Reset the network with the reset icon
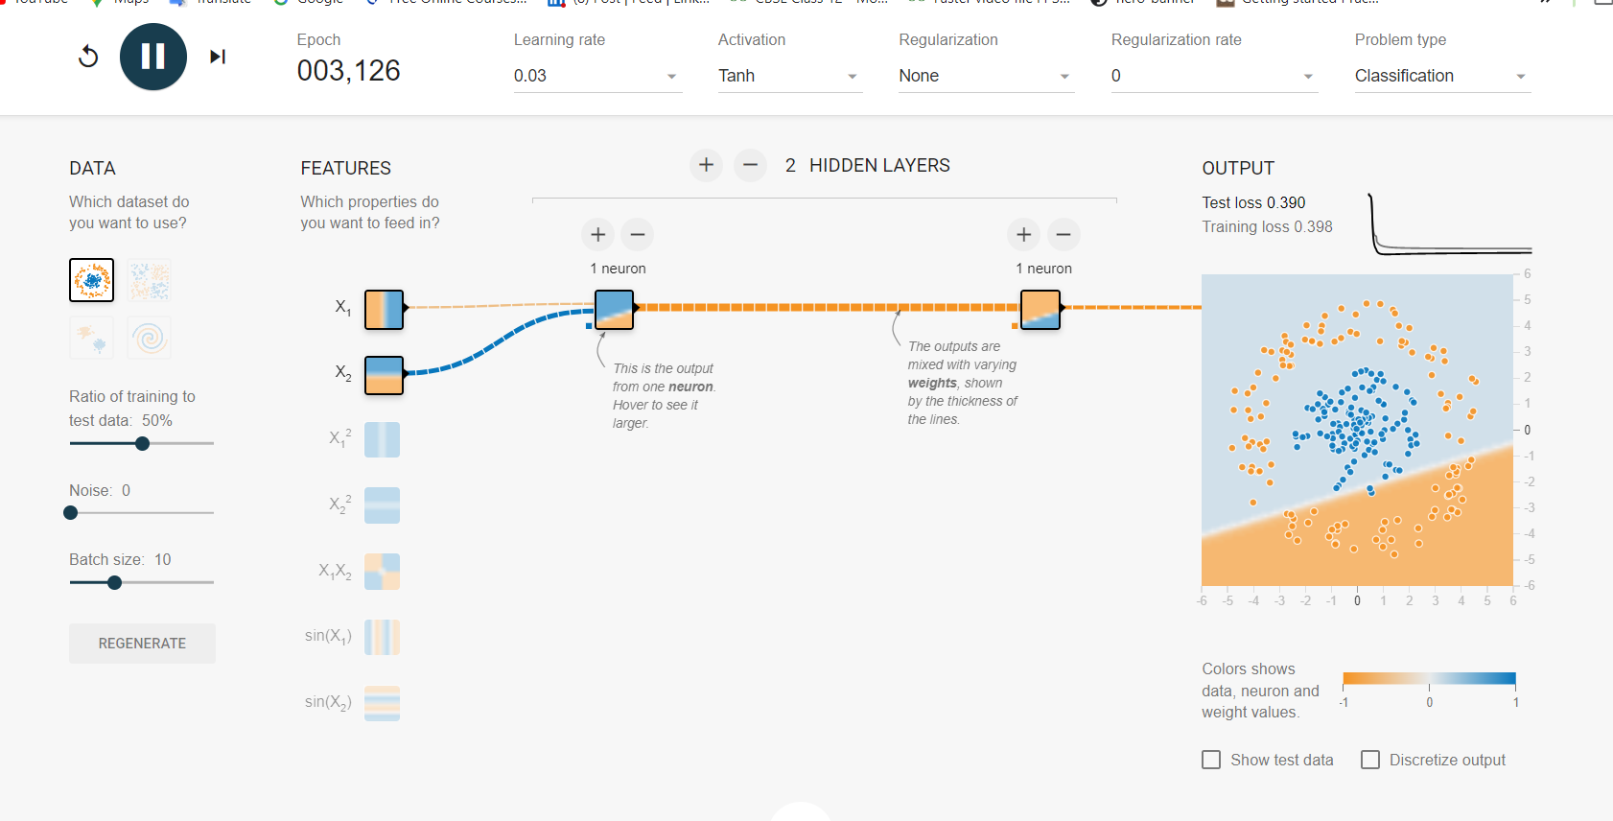Image resolution: width=1613 pixels, height=821 pixels. 88,57
